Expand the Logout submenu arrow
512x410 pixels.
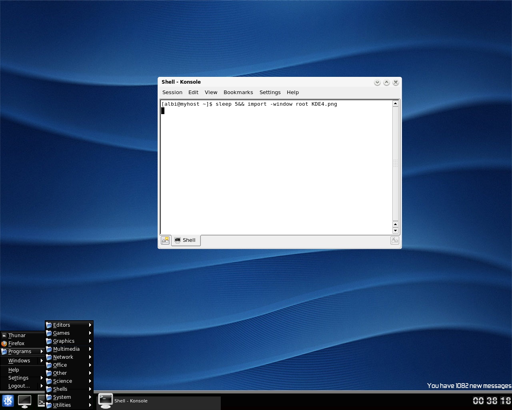(42, 386)
